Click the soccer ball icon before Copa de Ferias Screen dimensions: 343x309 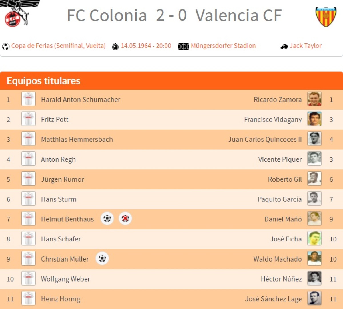click(6, 46)
